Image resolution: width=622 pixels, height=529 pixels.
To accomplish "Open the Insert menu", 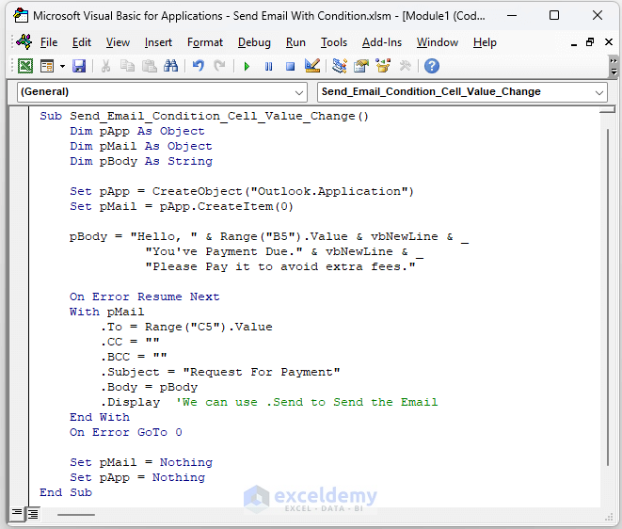I will click(158, 42).
